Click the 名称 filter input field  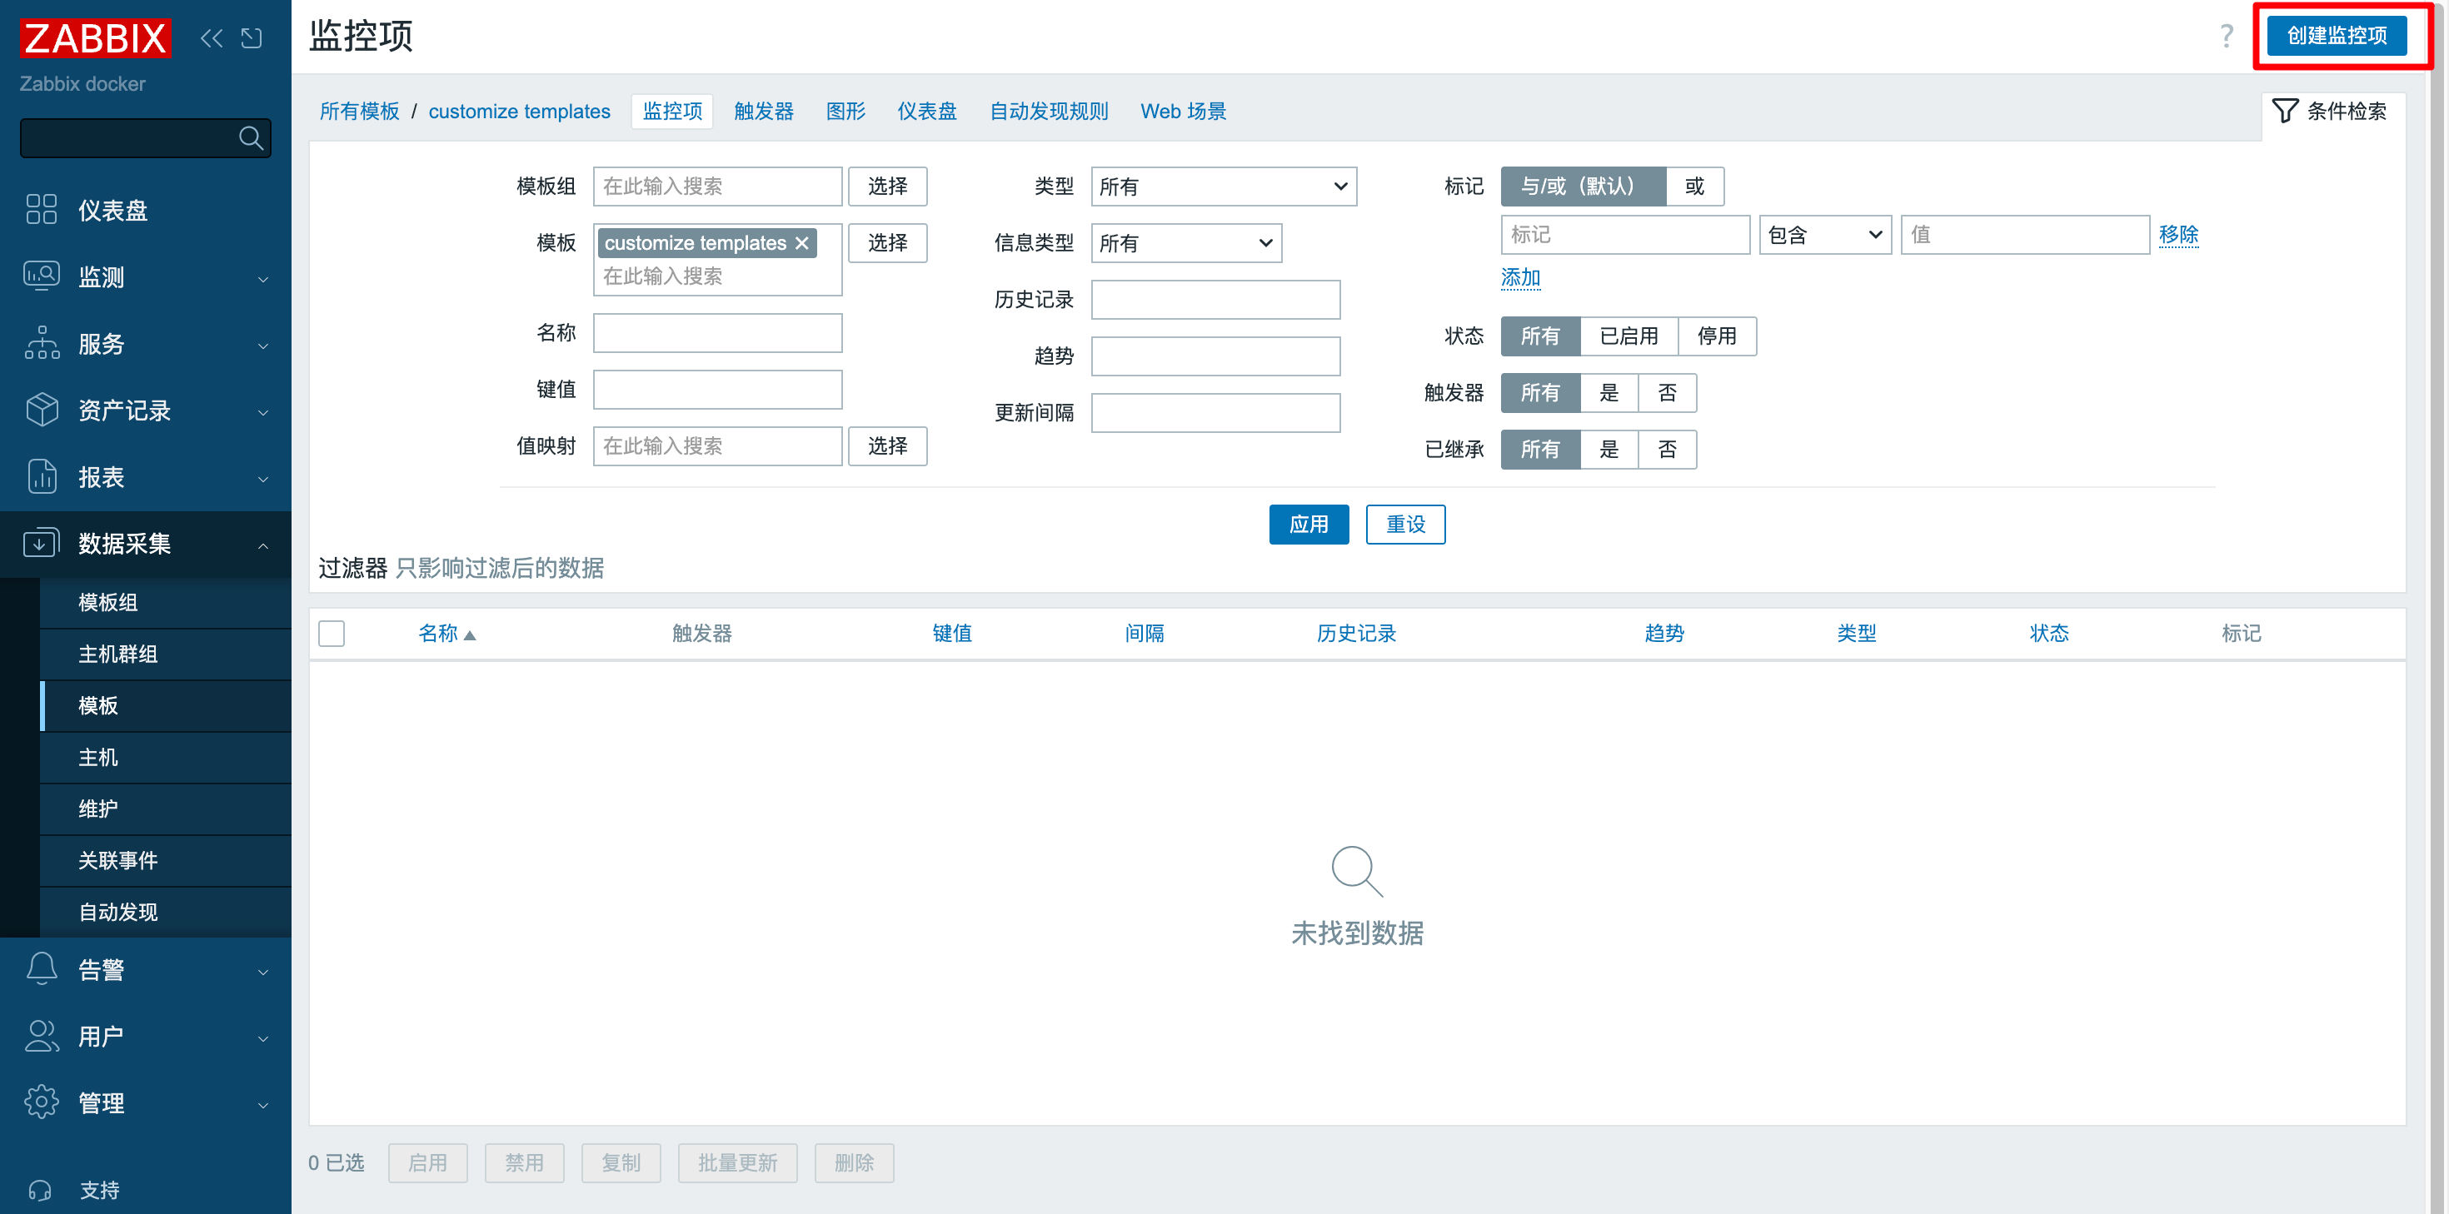pyautogui.click(x=718, y=333)
